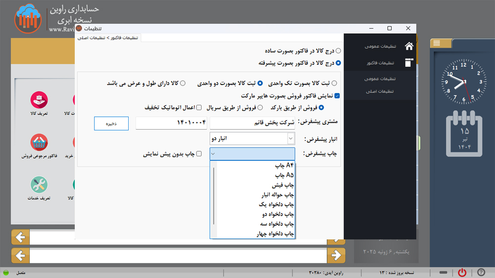Click the مشتری پیشفرض name field
This screenshot has height=278, width=495.
point(252,123)
